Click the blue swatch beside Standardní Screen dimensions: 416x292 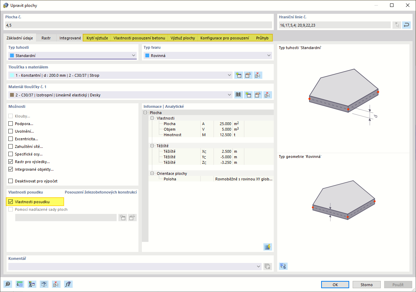[12, 55]
